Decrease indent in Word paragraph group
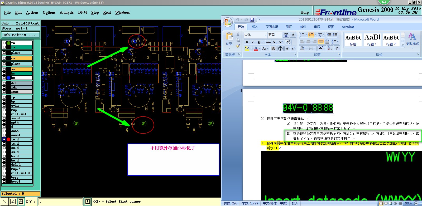 329,35
